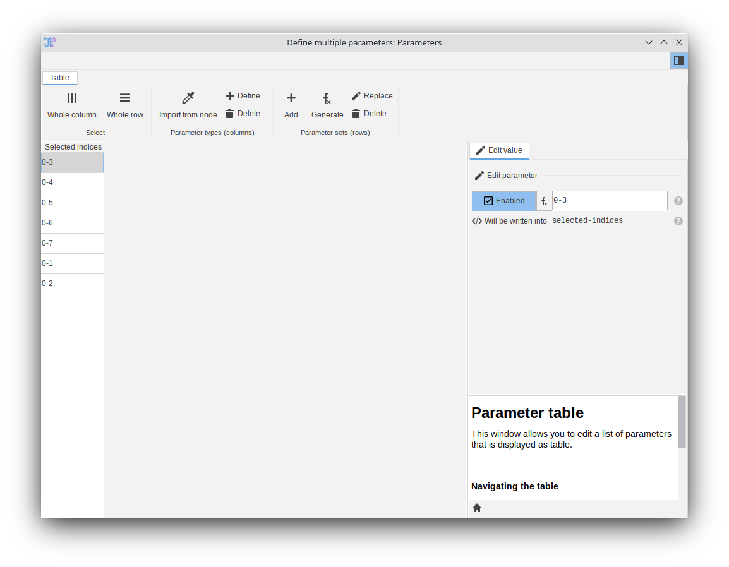Toggle formula mode with the fx button
This screenshot has width=729, height=567.
544,200
